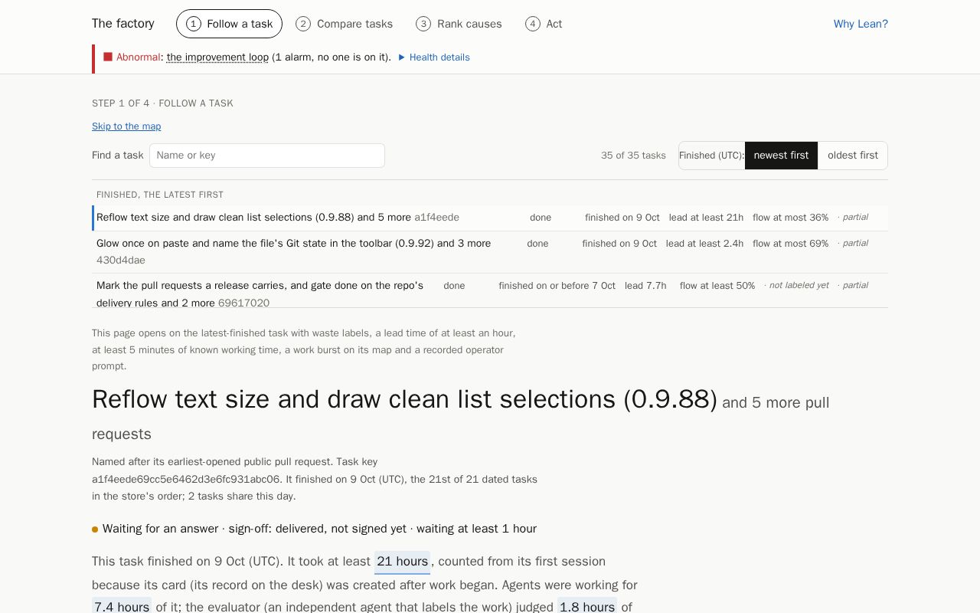
Task: Select the Mark the pull requests task row
Action: tap(491, 291)
